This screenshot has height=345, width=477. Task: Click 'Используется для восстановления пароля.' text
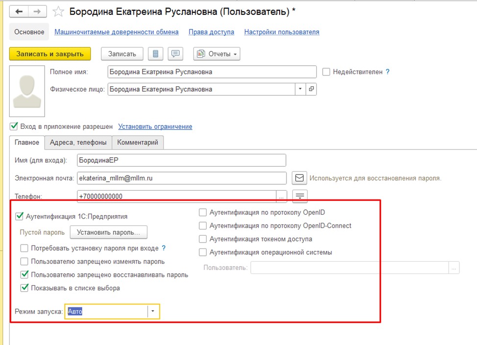[x=376, y=178]
